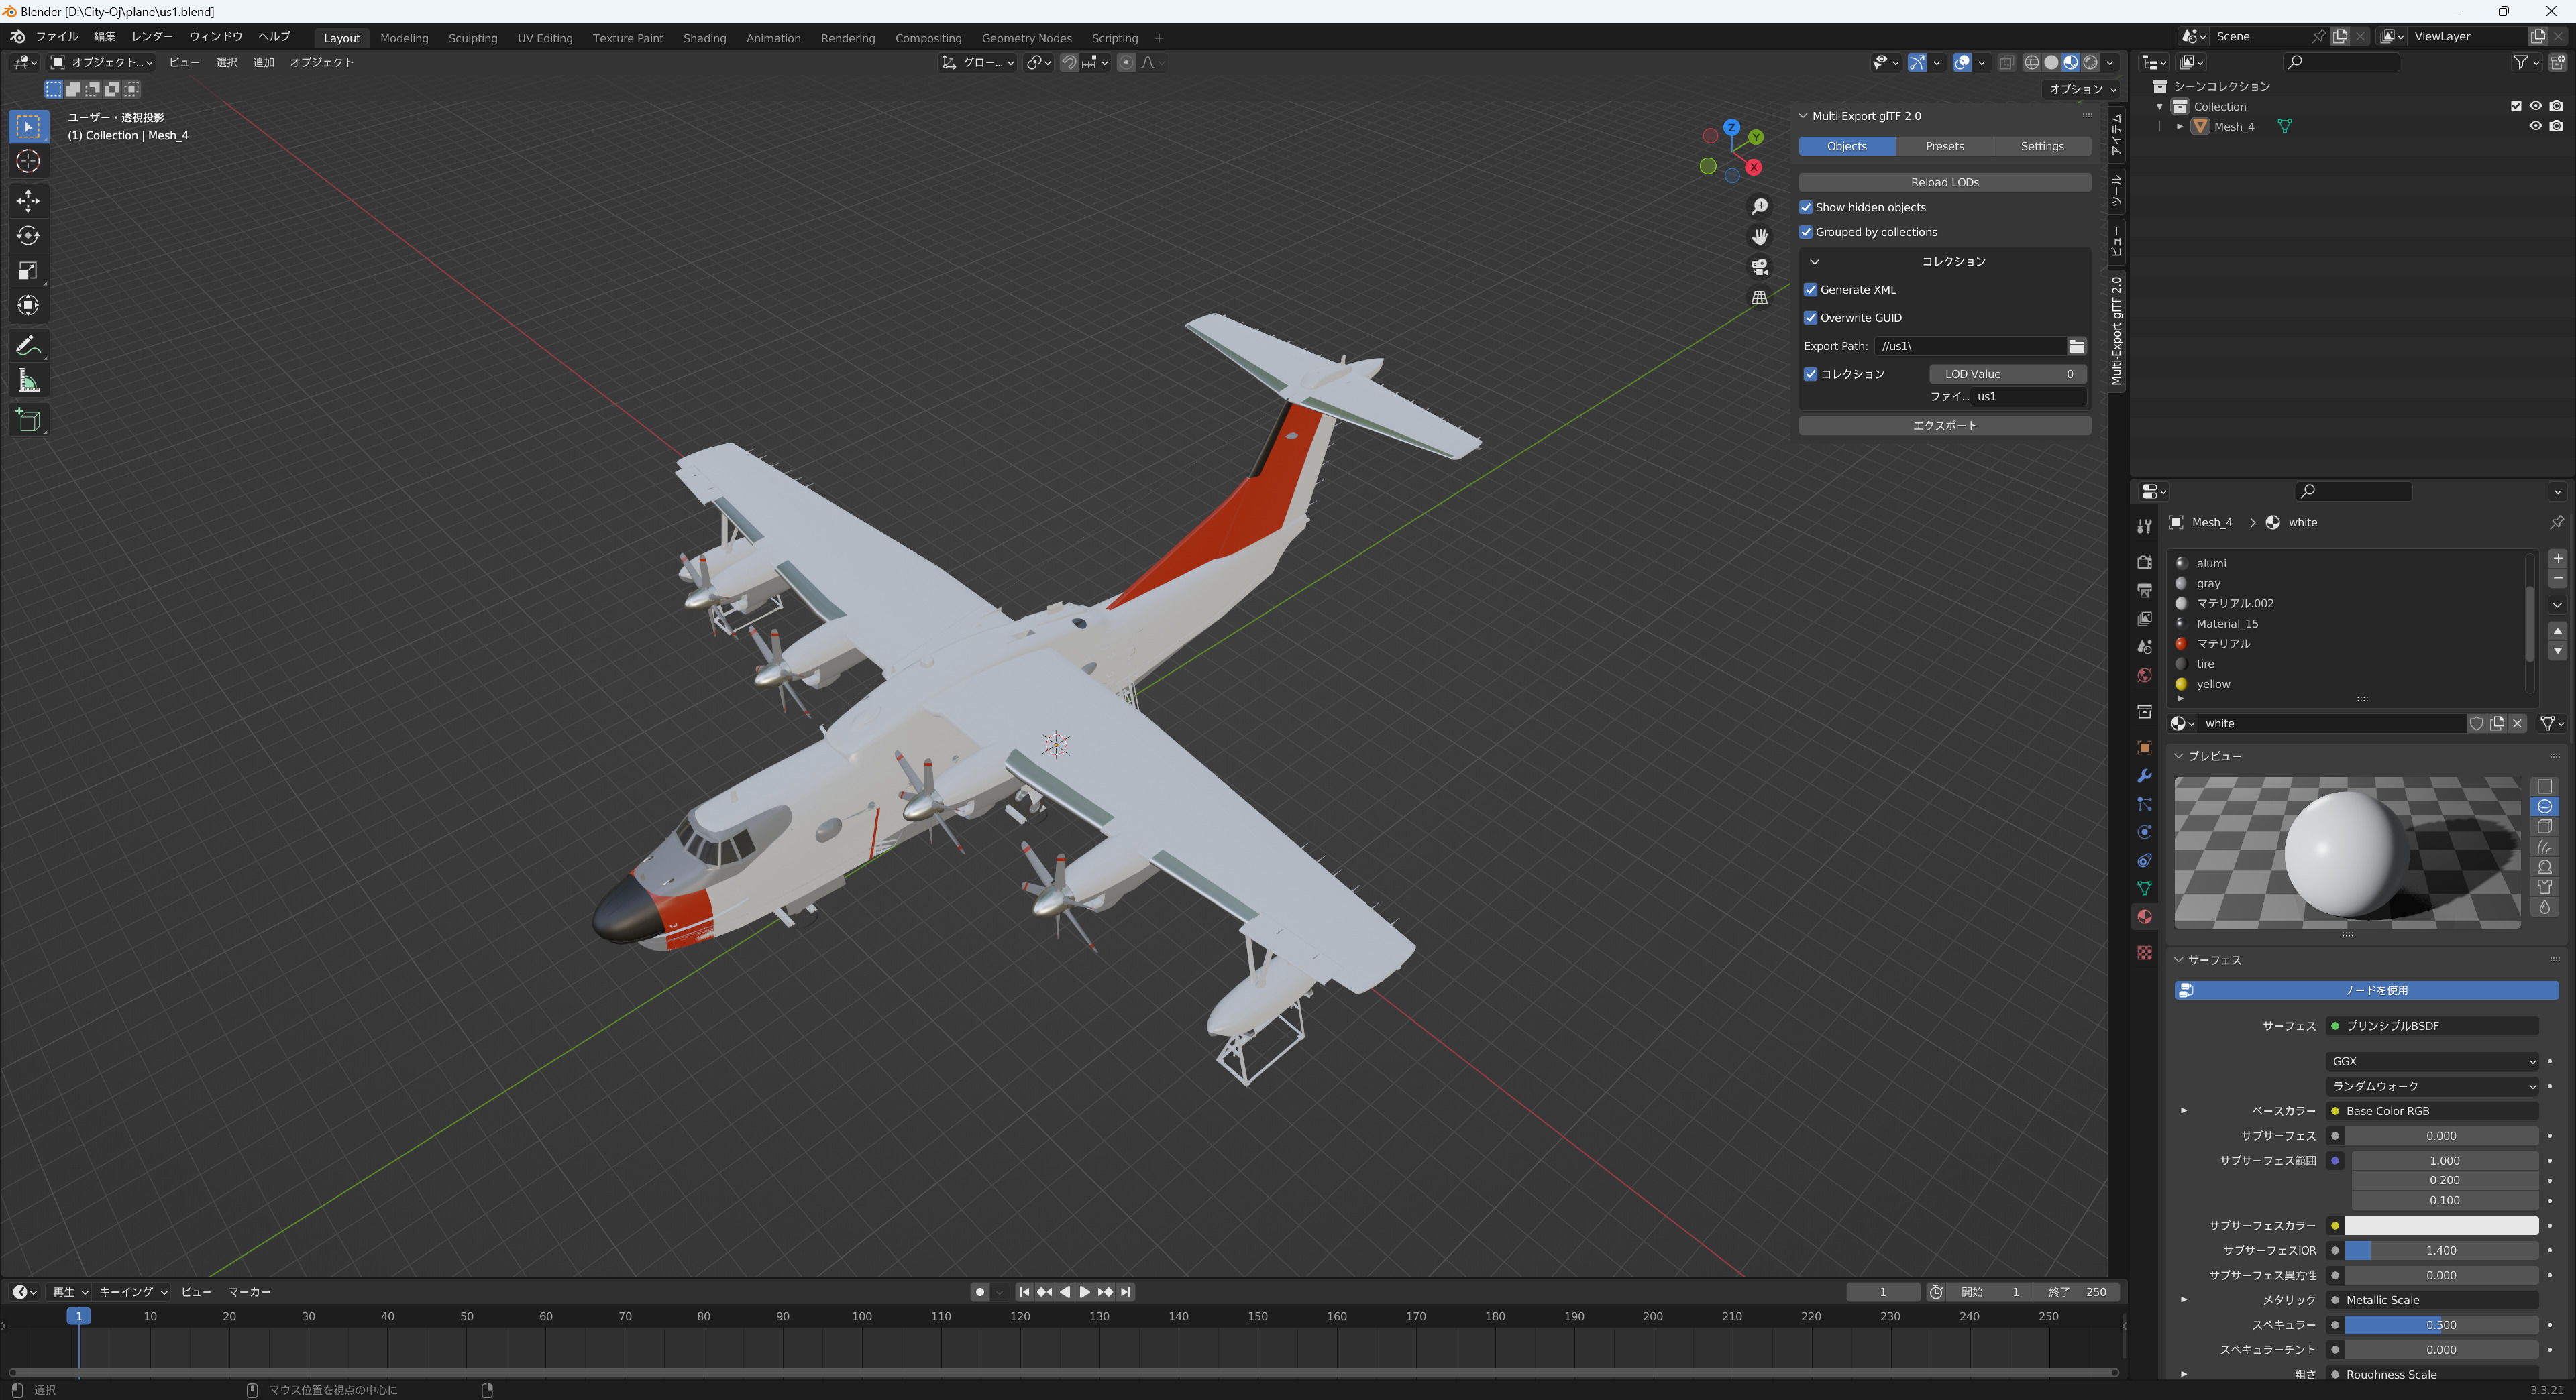Expand the Mesh_4 tree item
The width and height of the screenshot is (2576, 1400).
2180,127
